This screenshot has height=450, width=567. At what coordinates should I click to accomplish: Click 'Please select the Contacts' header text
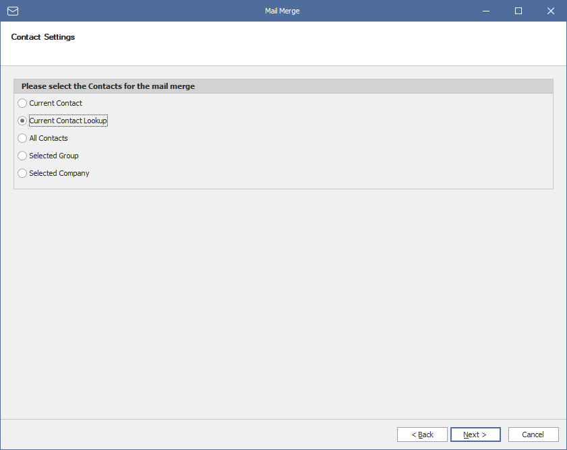tap(108, 86)
